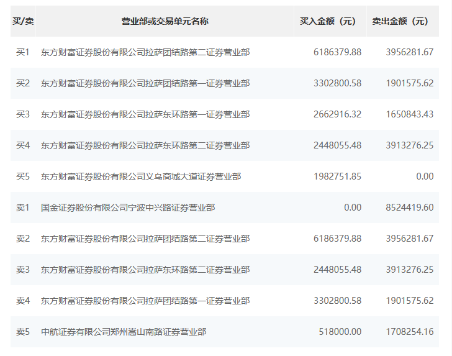Click sell amount 1708254.16
The width and height of the screenshot is (452, 356).
coord(410,332)
